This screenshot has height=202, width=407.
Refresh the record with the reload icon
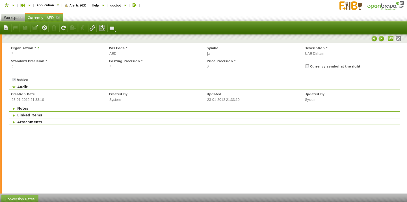pos(64,28)
